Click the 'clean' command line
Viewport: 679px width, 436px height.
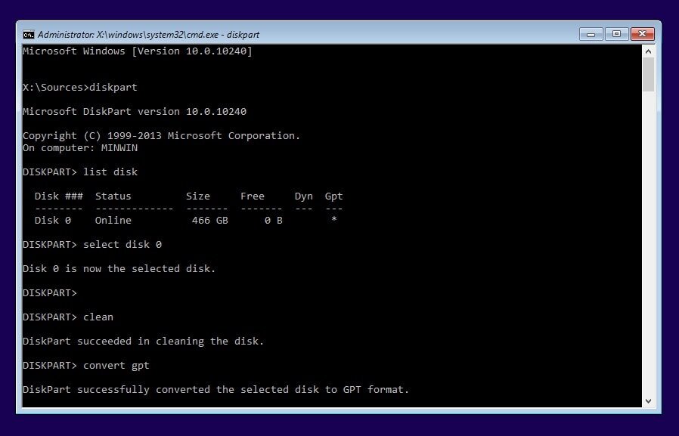[68, 317]
